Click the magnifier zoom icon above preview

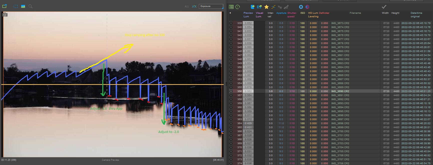tap(31, 6)
